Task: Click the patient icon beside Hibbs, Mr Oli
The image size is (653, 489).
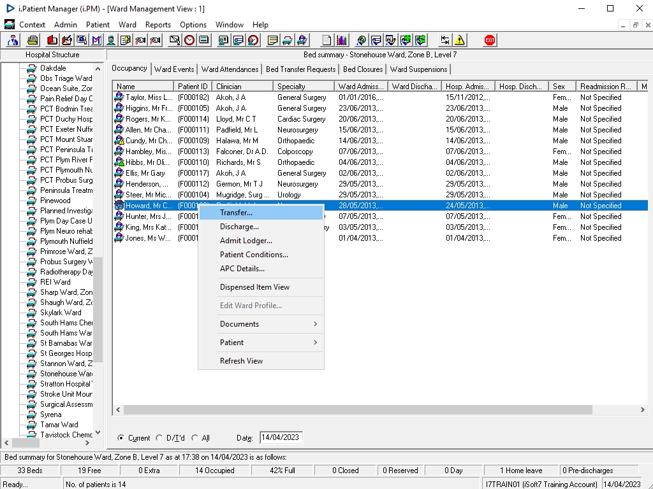Action: 119,162
